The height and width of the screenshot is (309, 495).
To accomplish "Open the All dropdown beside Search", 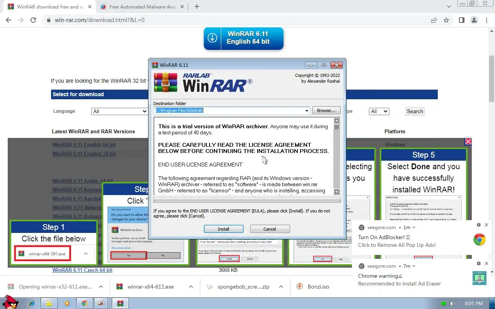I will point(379,111).
